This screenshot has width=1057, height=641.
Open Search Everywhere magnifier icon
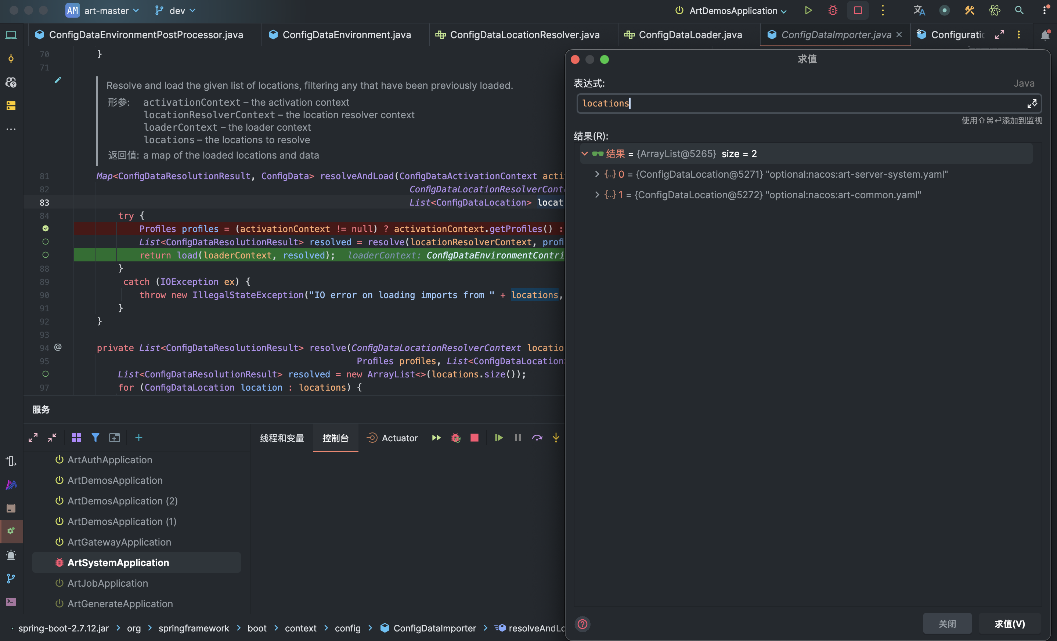point(1019,10)
